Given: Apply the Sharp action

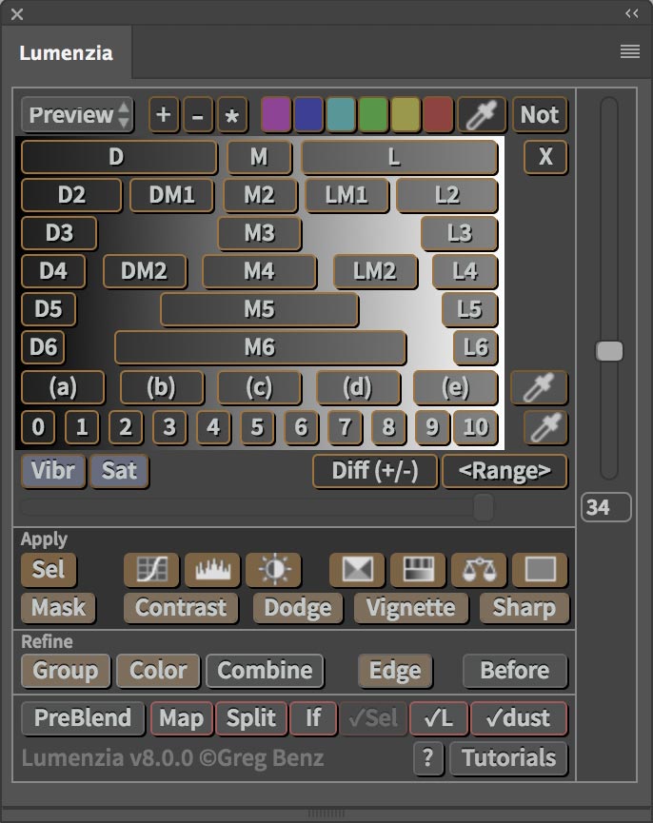Looking at the screenshot, I should point(524,608).
